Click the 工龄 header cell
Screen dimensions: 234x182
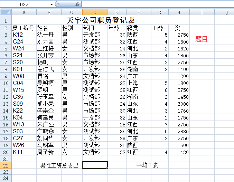click(160, 28)
